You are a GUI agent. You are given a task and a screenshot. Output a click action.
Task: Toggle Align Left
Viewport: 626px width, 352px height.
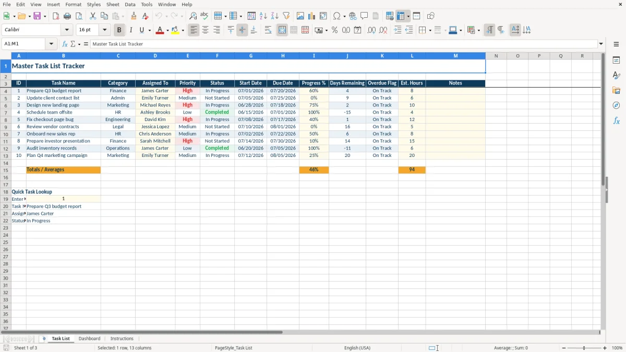pyautogui.click(x=194, y=30)
